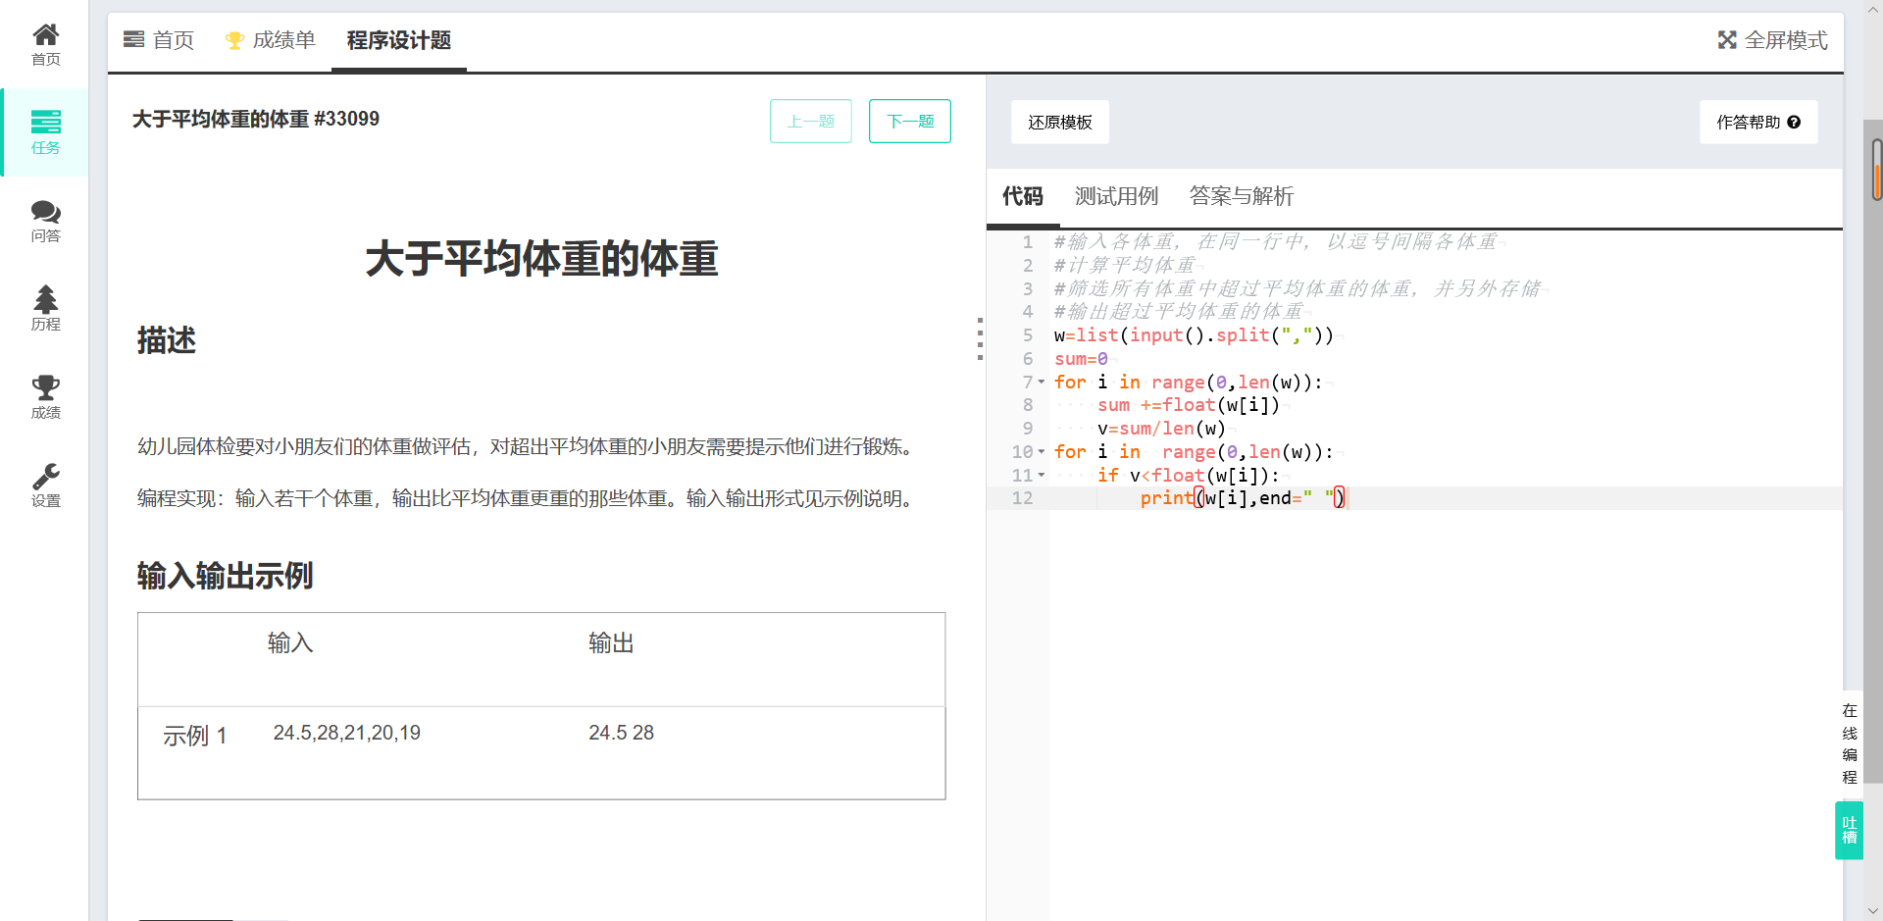Place cursor on code line 12 print statement

point(1244,498)
